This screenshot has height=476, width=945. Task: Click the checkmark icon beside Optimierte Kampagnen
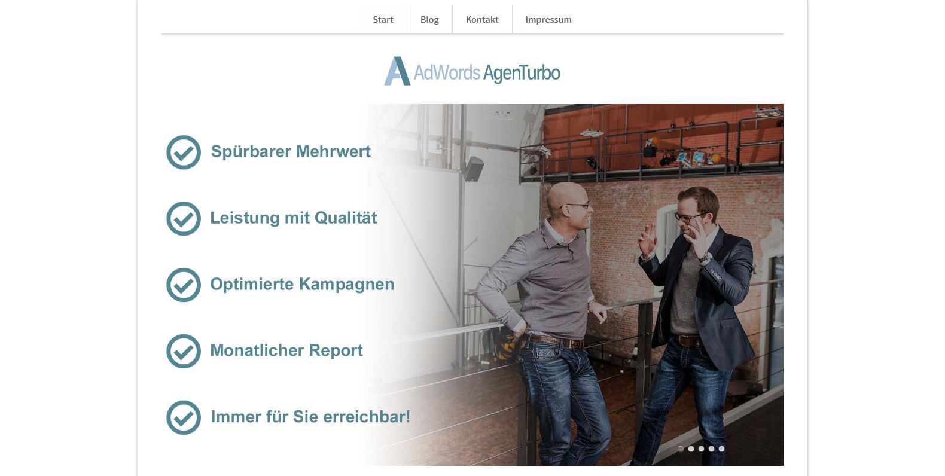point(184,285)
